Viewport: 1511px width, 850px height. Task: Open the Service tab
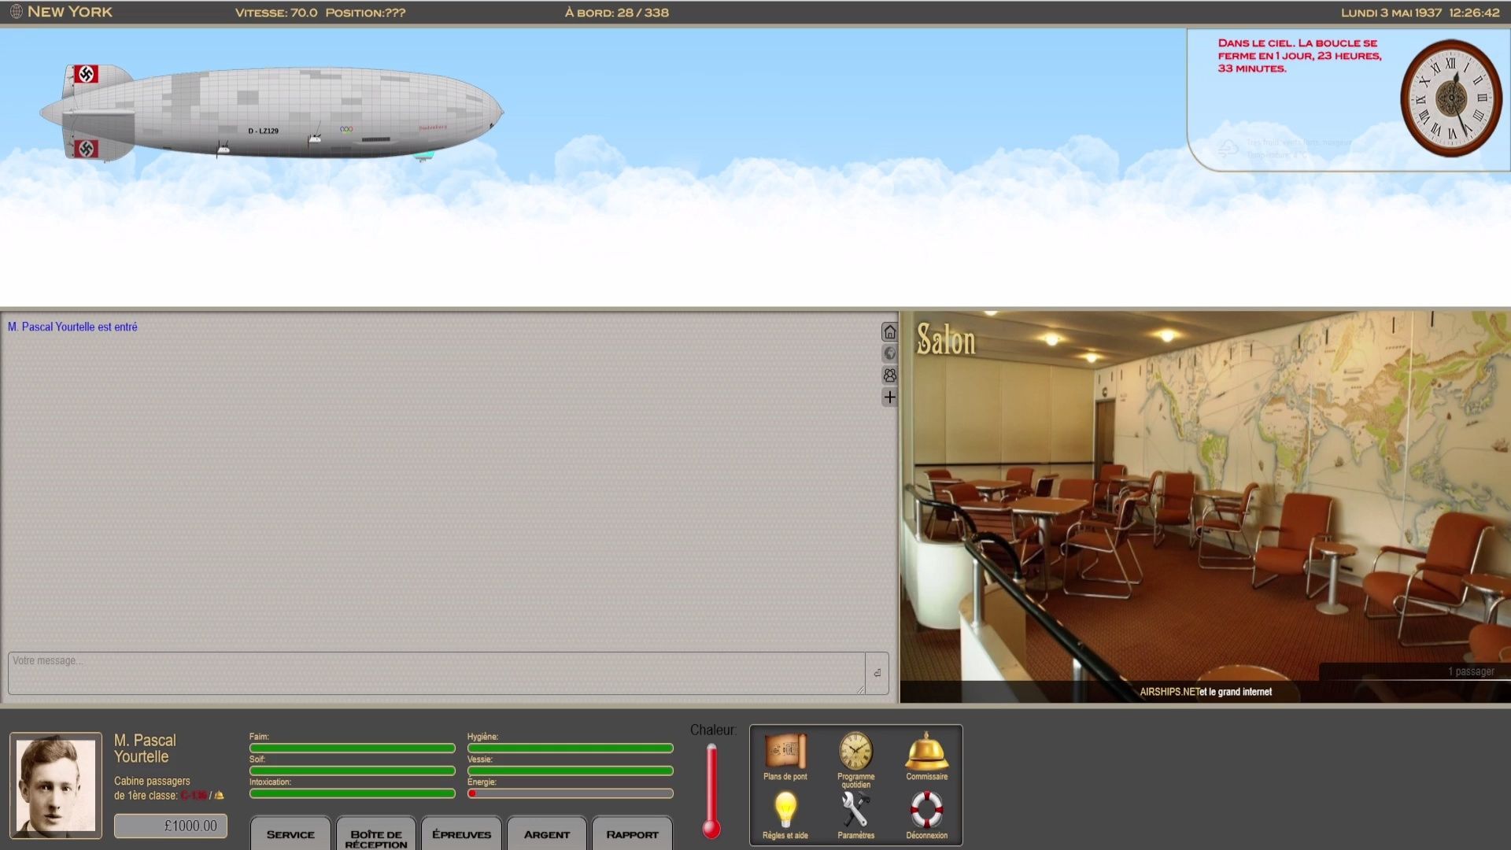pos(290,834)
